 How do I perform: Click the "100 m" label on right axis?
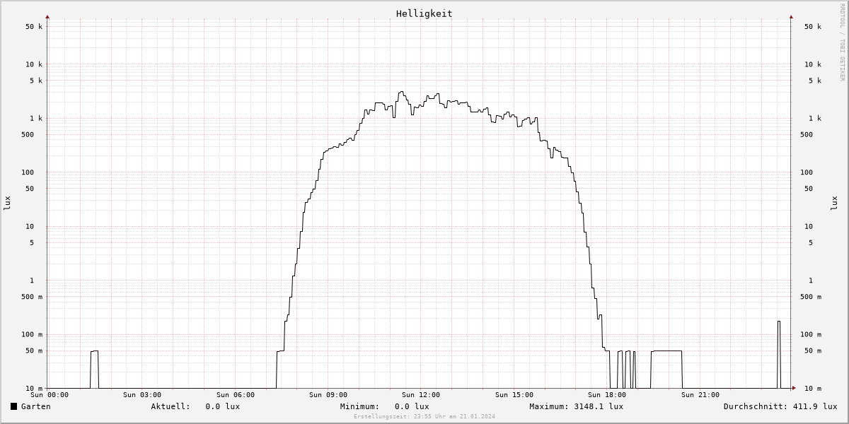(811, 335)
